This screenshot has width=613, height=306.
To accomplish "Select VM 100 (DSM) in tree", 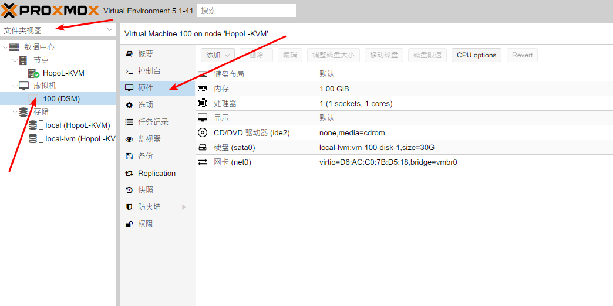I will [58, 98].
